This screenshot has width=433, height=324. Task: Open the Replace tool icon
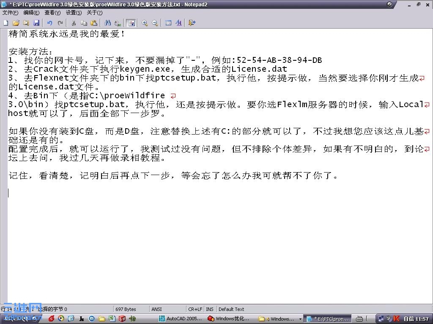pos(118,23)
